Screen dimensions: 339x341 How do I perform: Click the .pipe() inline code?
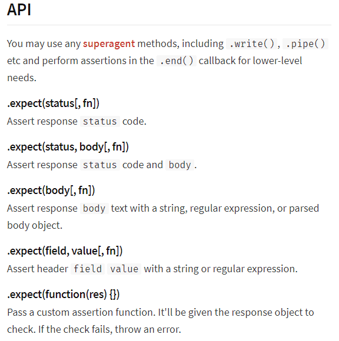[305, 44]
